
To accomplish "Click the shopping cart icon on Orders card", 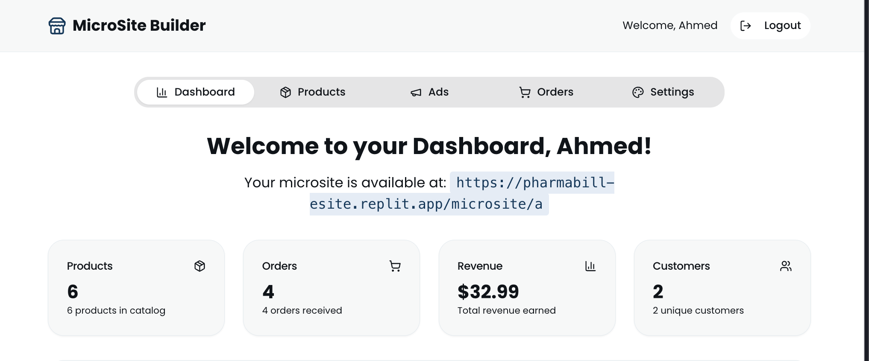I will [x=395, y=266].
